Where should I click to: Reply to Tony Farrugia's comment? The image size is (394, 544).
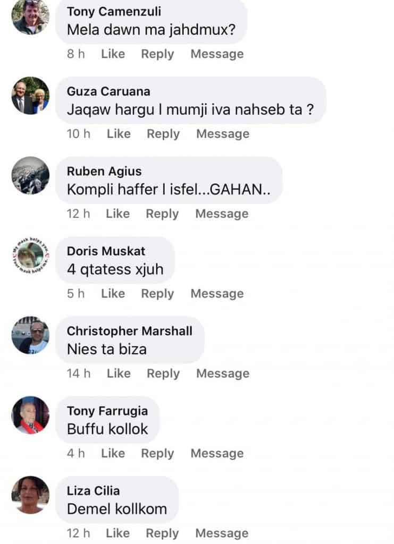157,453
